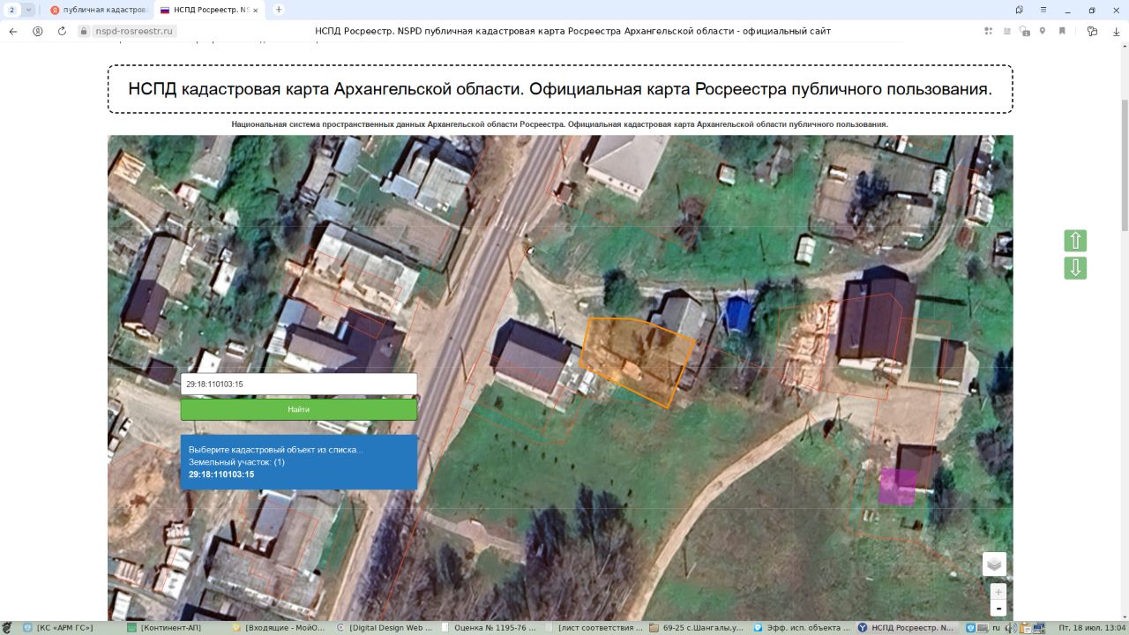Viewport: 1129px width, 635px height.
Task: Click the green Найти search button
Action: [298, 409]
